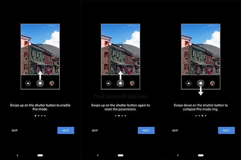
Task: Tap Android back arrow on third screen
Action: (x=178, y=155)
